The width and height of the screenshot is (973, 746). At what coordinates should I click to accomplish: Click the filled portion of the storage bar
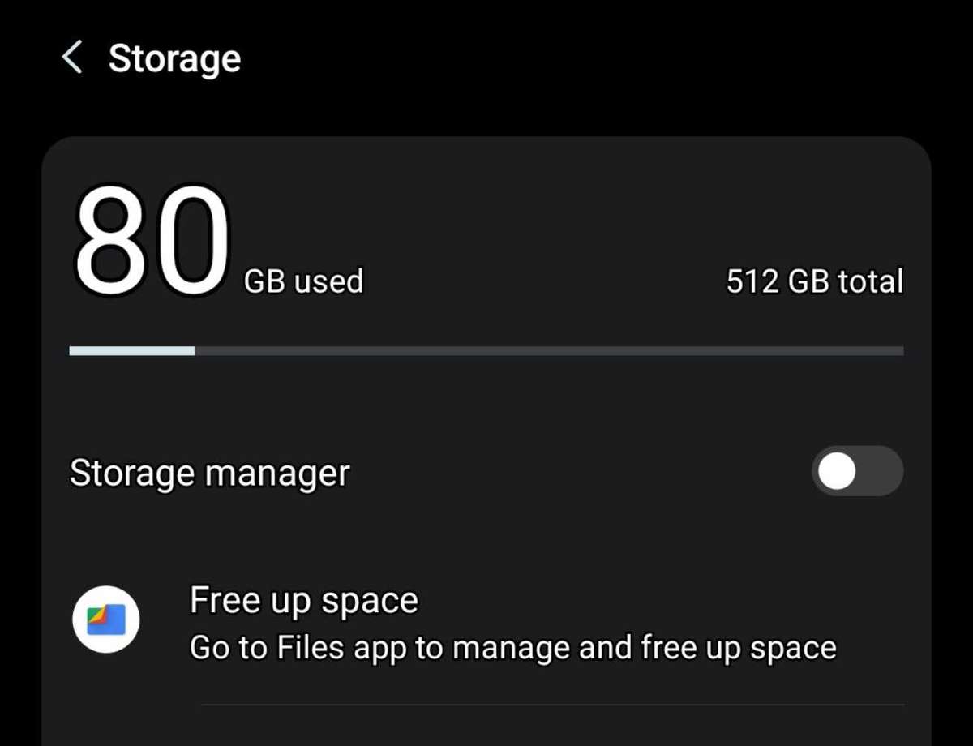[131, 351]
